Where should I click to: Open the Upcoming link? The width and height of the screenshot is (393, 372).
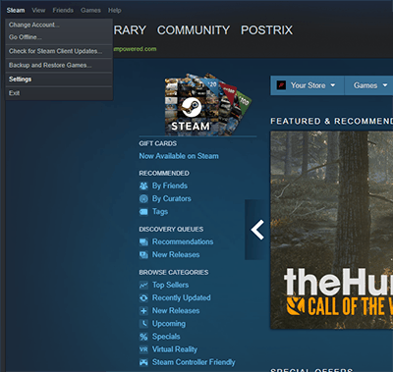(169, 324)
